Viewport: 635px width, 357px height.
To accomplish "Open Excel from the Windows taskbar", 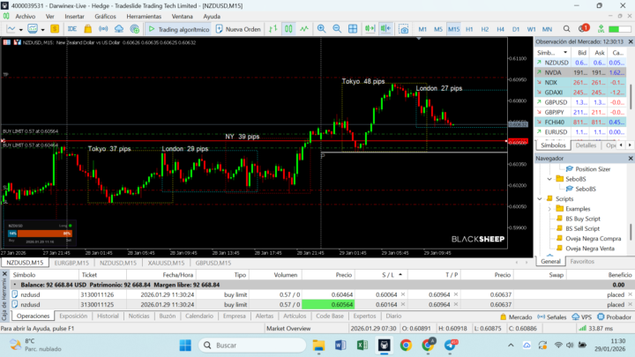I will point(362,346).
